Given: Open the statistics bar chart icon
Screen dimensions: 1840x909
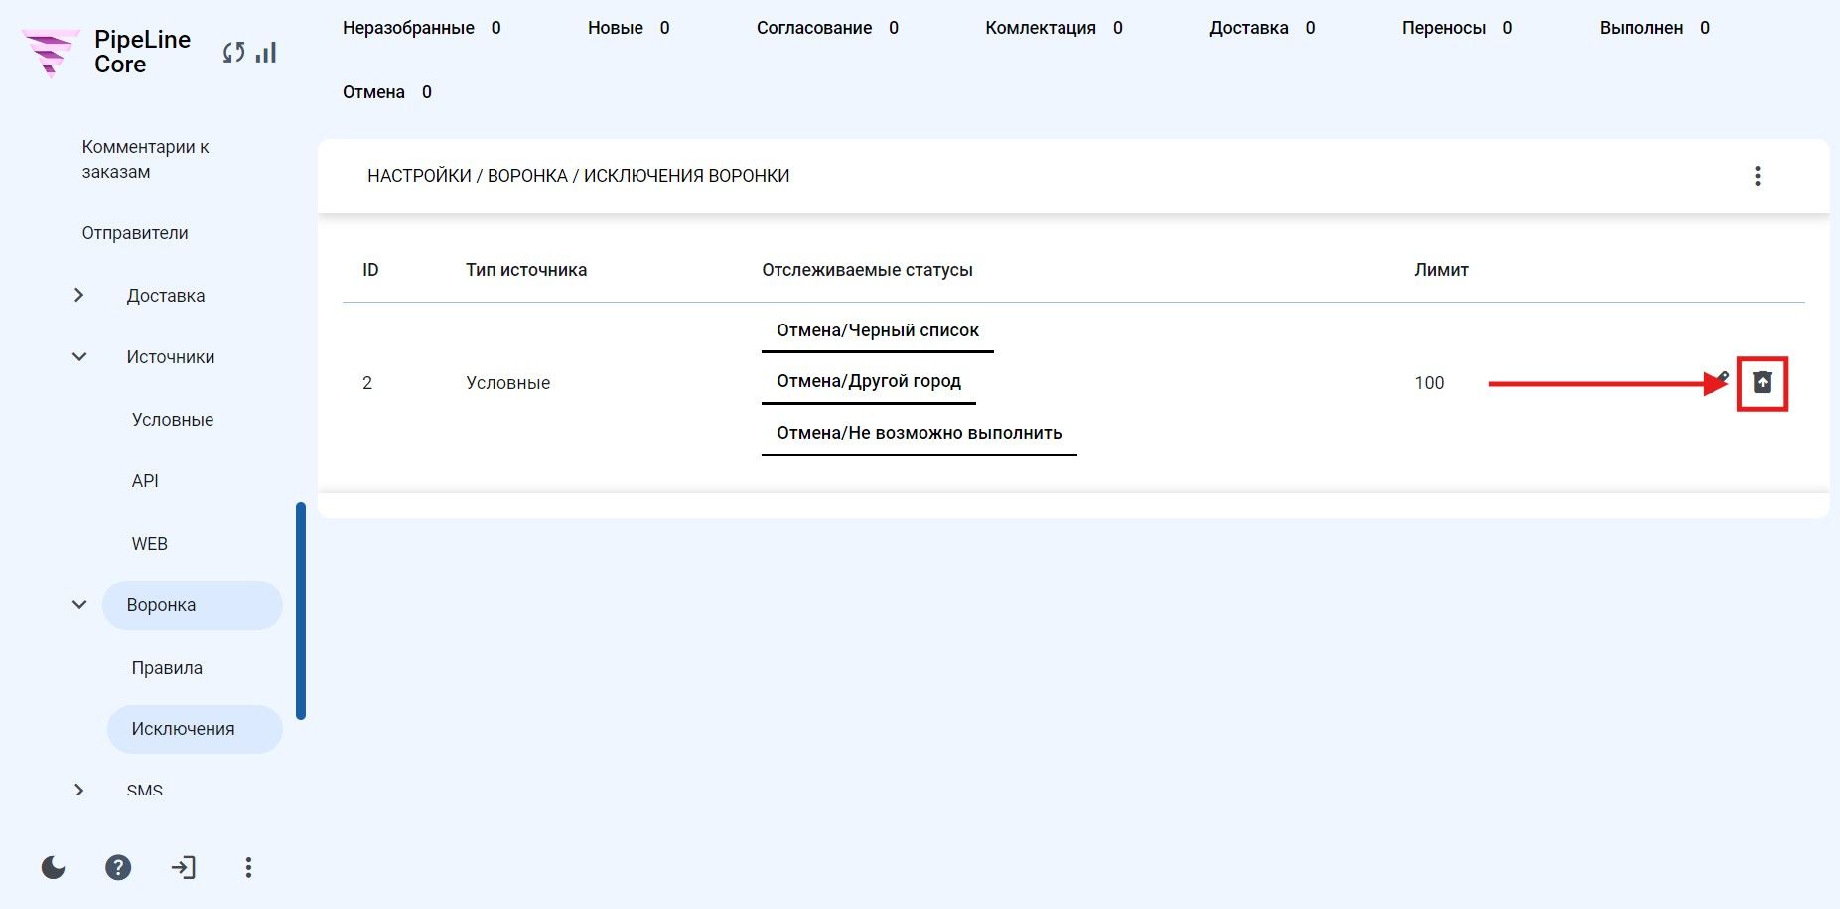Looking at the screenshot, I should point(266,52).
